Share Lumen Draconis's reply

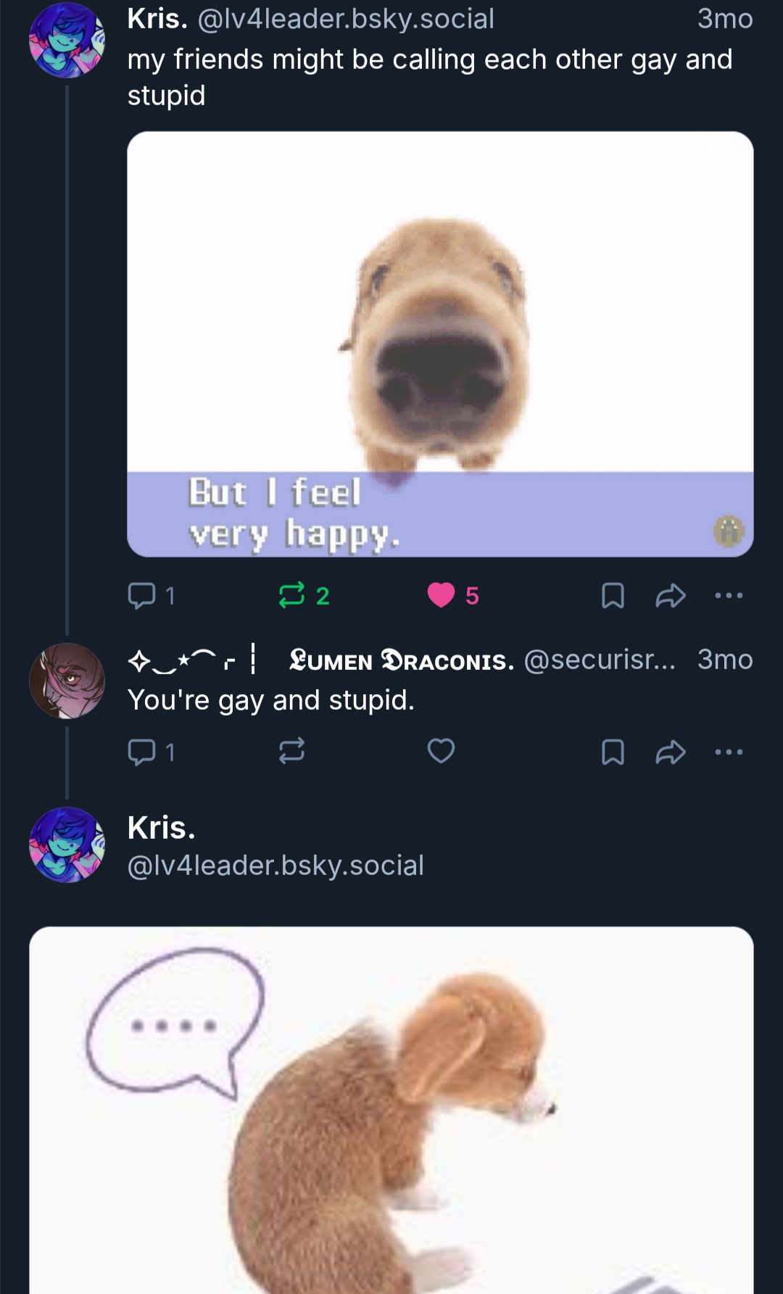671,752
